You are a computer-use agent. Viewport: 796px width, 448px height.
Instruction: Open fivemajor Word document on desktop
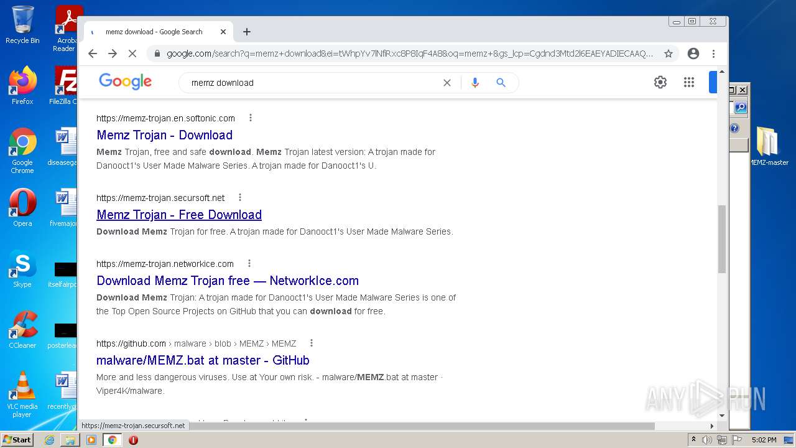point(63,208)
